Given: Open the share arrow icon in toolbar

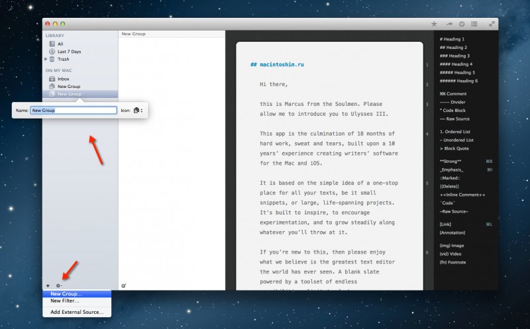Looking at the screenshot, I should [449, 24].
